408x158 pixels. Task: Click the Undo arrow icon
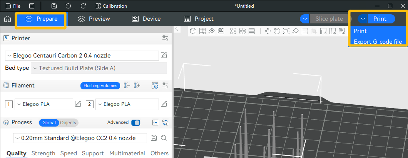click(x=68, y=6)
